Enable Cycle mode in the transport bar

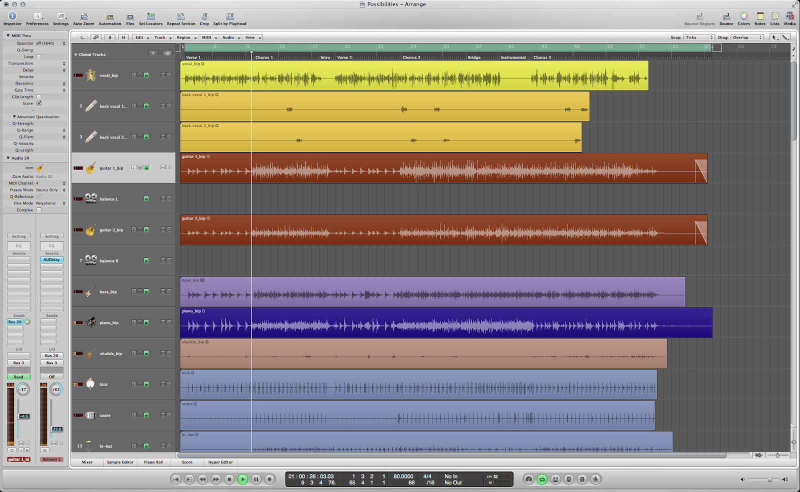pyautogui.click(x=541, y=479)
